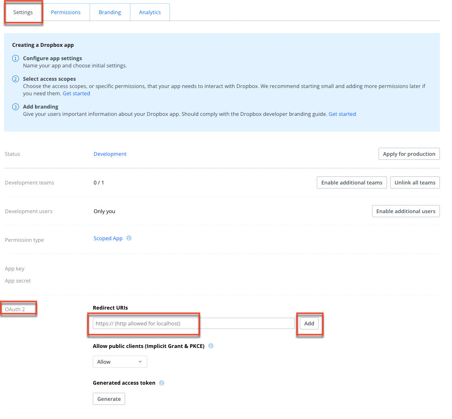Add the redirect URI with Add button
Viewport: 452px width, 419px height.
[x=309, y=323]
